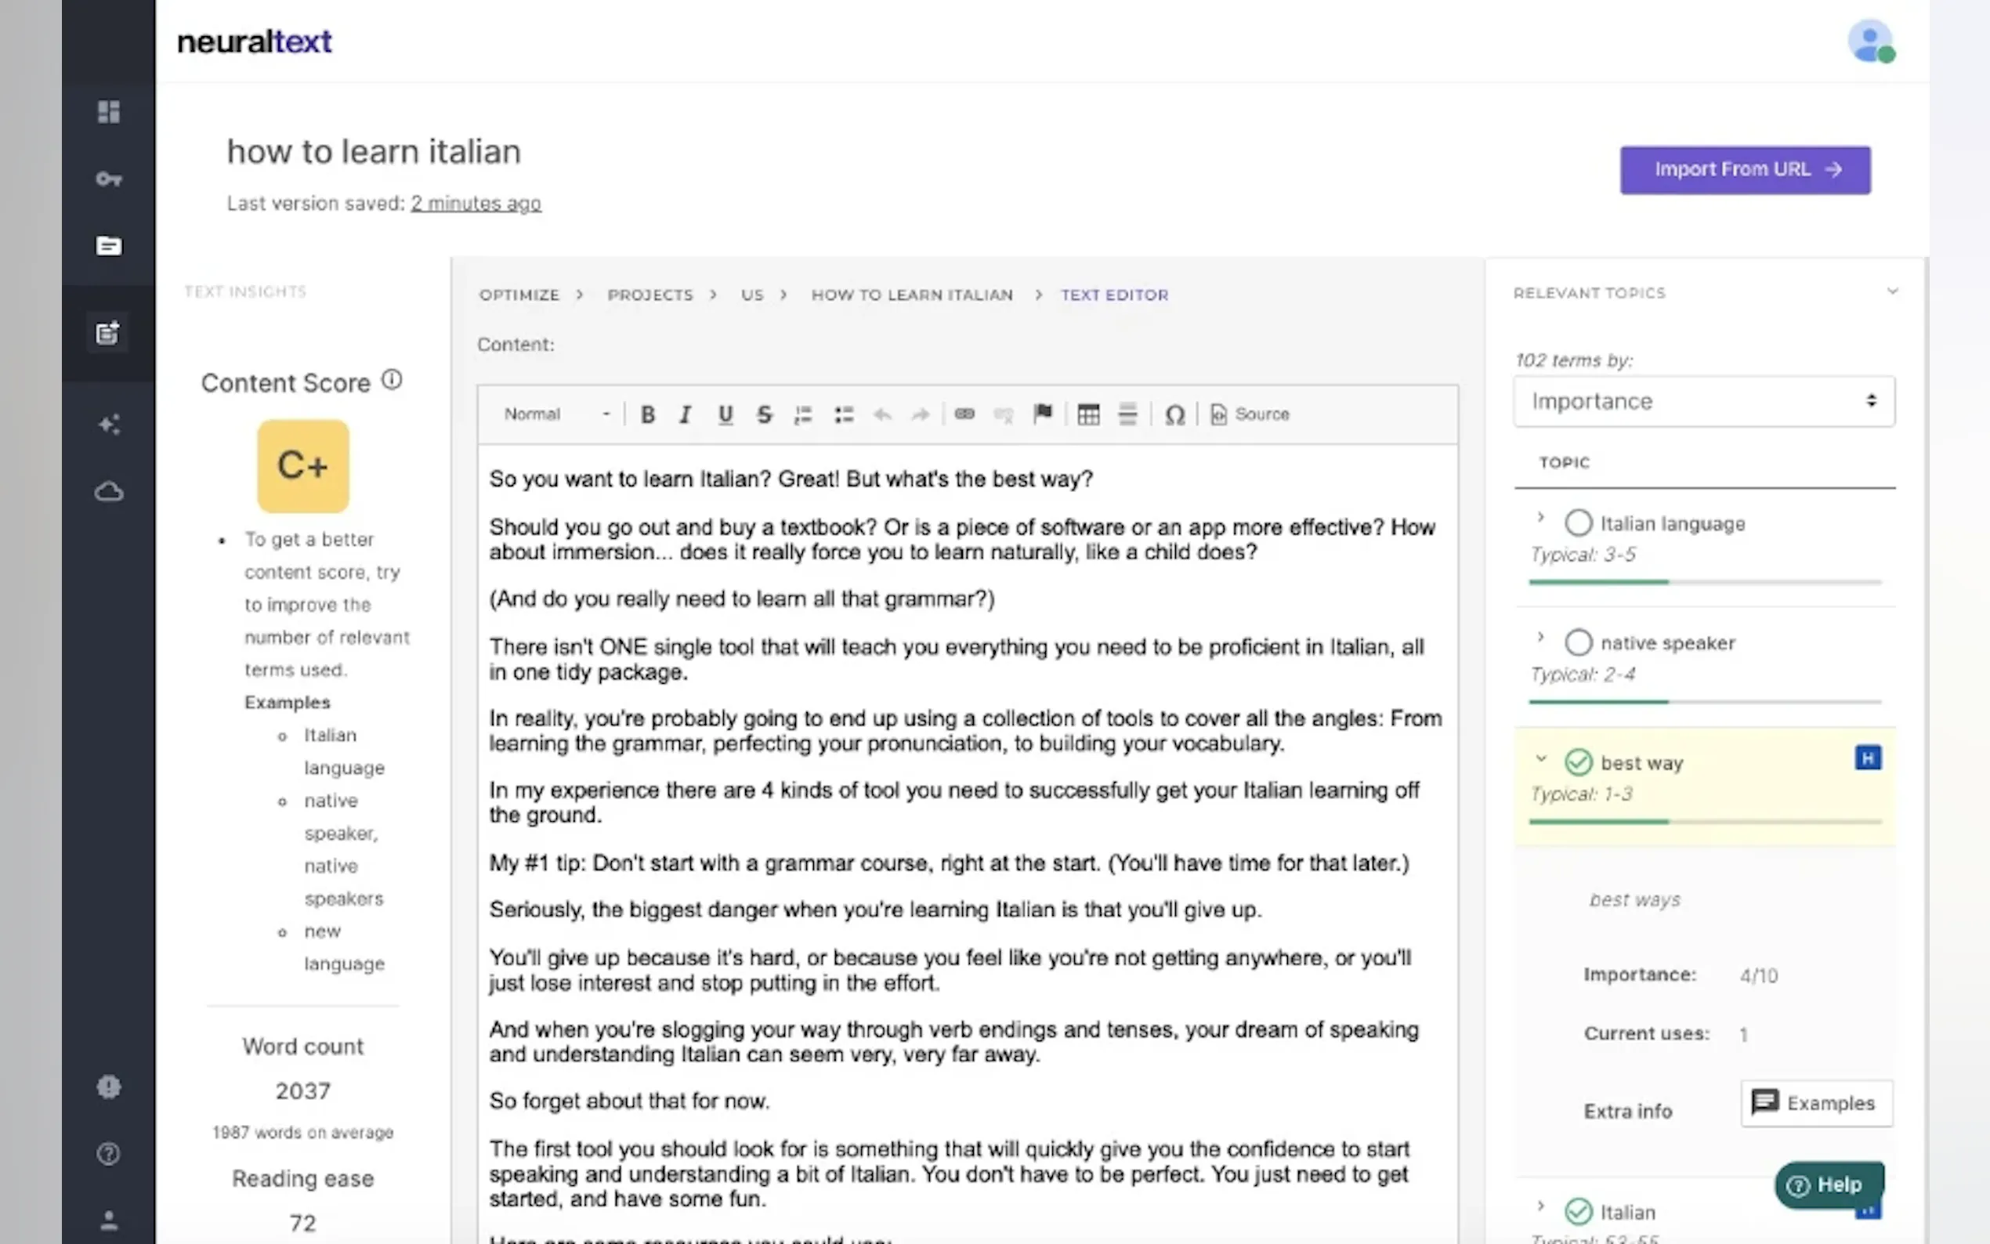Image resolution: width=1990 pixels, height=1244 pixels.
Task: Click the Import From URL button
Action: click(1744, 169)
